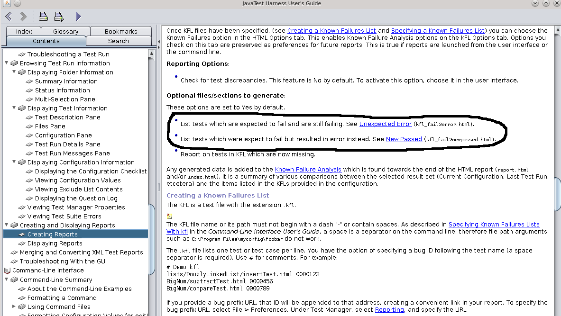This screenshot has width=561, height=316.
Task: Click the Java icon in title bar
Action: [6, 3]
